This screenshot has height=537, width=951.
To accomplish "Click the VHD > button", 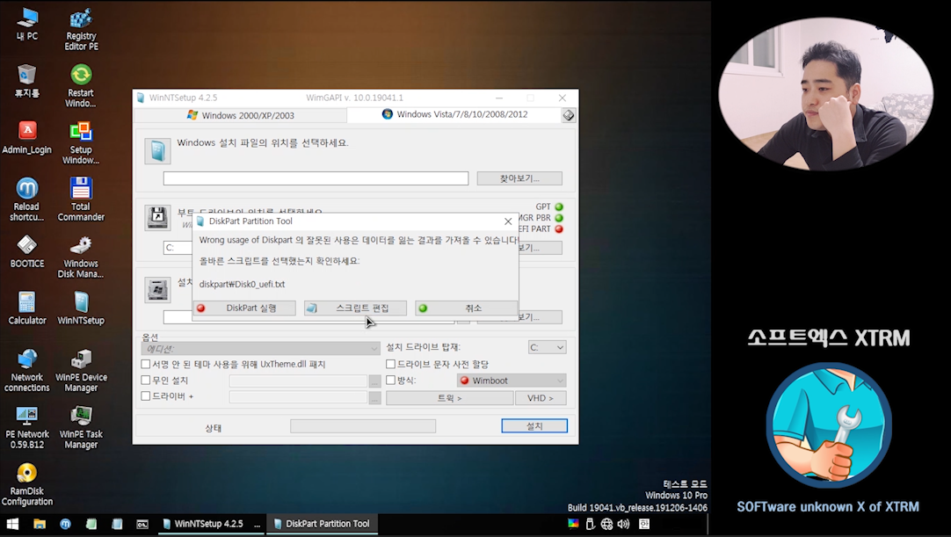I will pos(541,398).
